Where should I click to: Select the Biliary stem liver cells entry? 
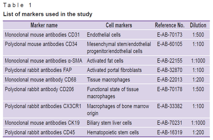pos(109,123)
